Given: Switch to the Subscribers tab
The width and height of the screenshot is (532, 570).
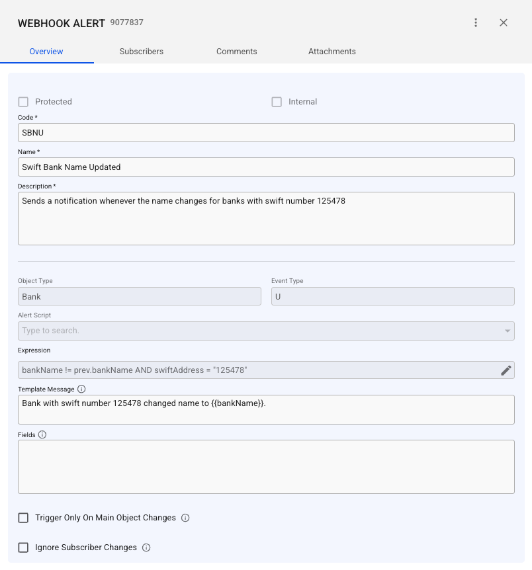Looking at the screenshot, I should (142, 52).
